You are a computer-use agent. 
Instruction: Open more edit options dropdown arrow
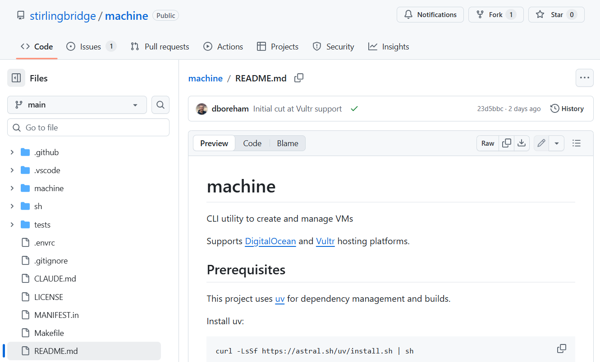[x=556, y=143]
